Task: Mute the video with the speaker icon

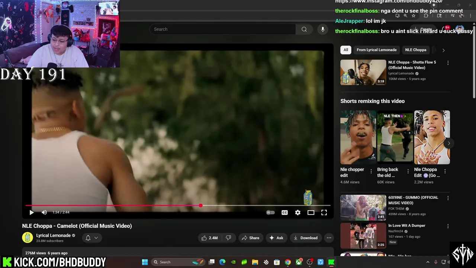Action: click(44, 212)
